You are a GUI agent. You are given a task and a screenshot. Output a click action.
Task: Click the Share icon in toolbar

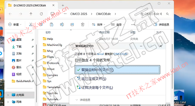click(72, 24)
